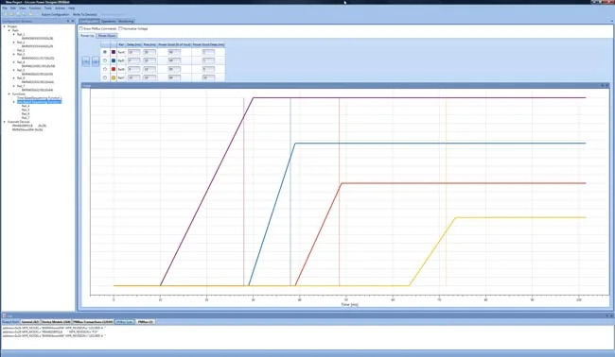Select the radio button for the red rail
The height and width of the screenshot is (357, 615).
[105, 69]
